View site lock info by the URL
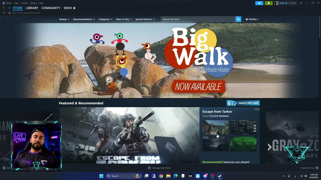Viewport: 321px width, 180px height. pos(10,13)
